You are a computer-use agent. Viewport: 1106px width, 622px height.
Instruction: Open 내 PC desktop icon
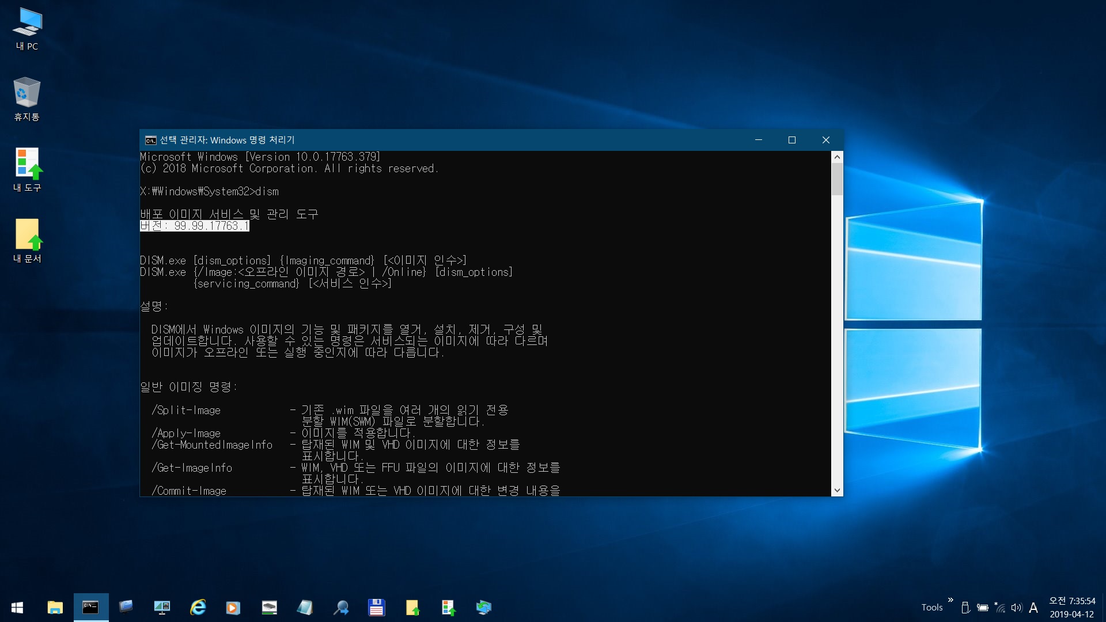coord(27,29)
